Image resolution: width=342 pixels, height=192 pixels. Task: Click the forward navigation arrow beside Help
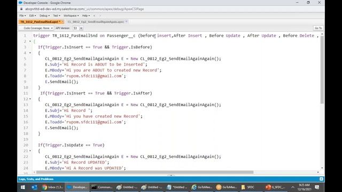pyautogui.click(x=100, y=15)
